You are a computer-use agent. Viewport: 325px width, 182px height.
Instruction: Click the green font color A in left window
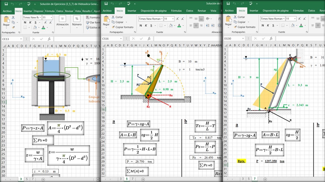pos(43,27)
